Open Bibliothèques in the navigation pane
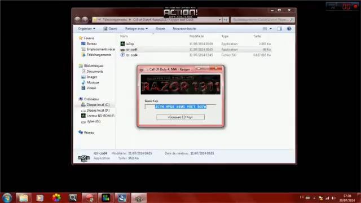 pyautogui.click(x=94, y=66)
